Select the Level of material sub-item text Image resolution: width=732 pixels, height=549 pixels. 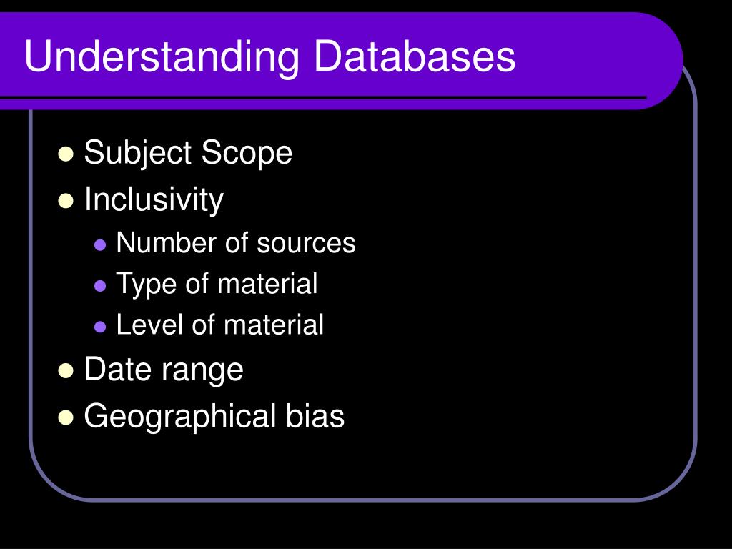(x=220, y=325)
